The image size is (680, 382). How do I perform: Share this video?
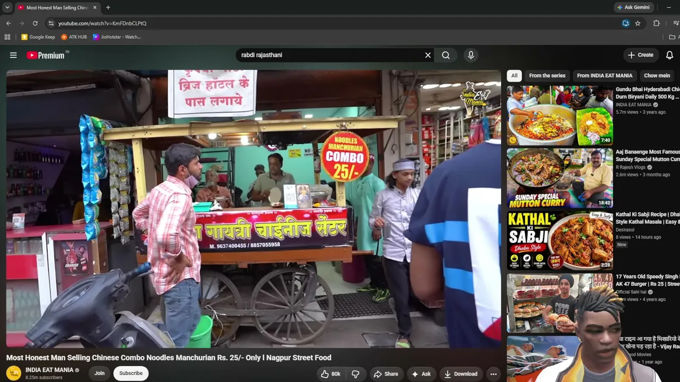pyautogui.click(x=386, y=374)
